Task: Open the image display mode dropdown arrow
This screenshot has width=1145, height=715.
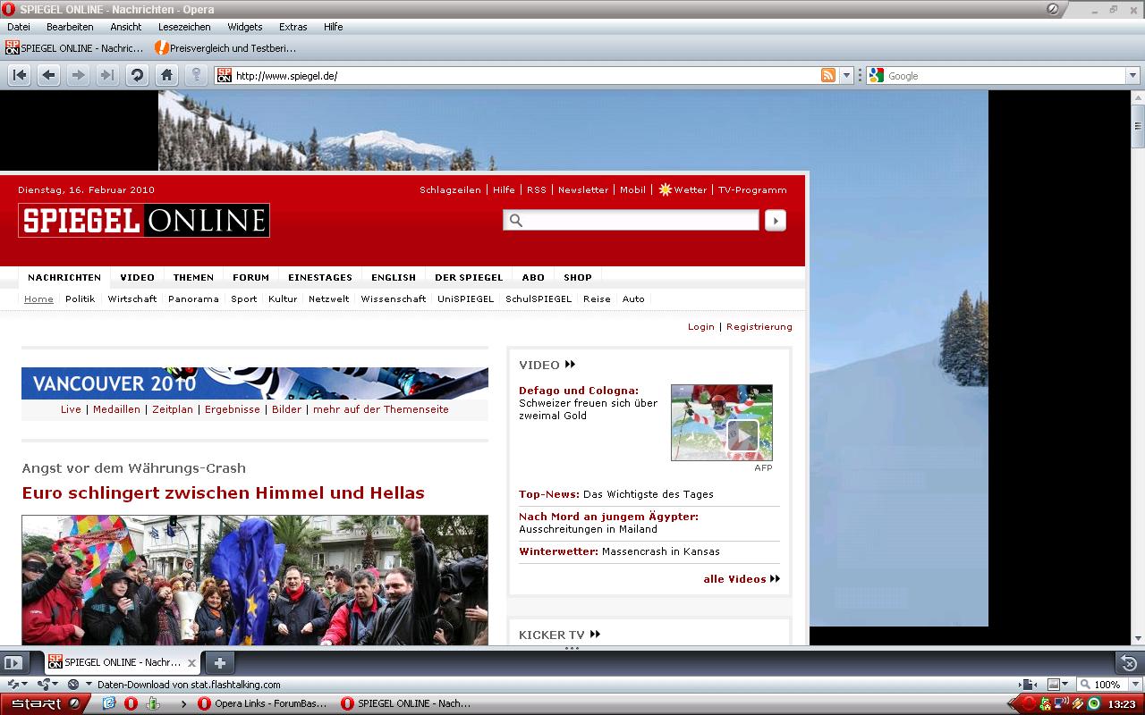Action: [1065, 685]
